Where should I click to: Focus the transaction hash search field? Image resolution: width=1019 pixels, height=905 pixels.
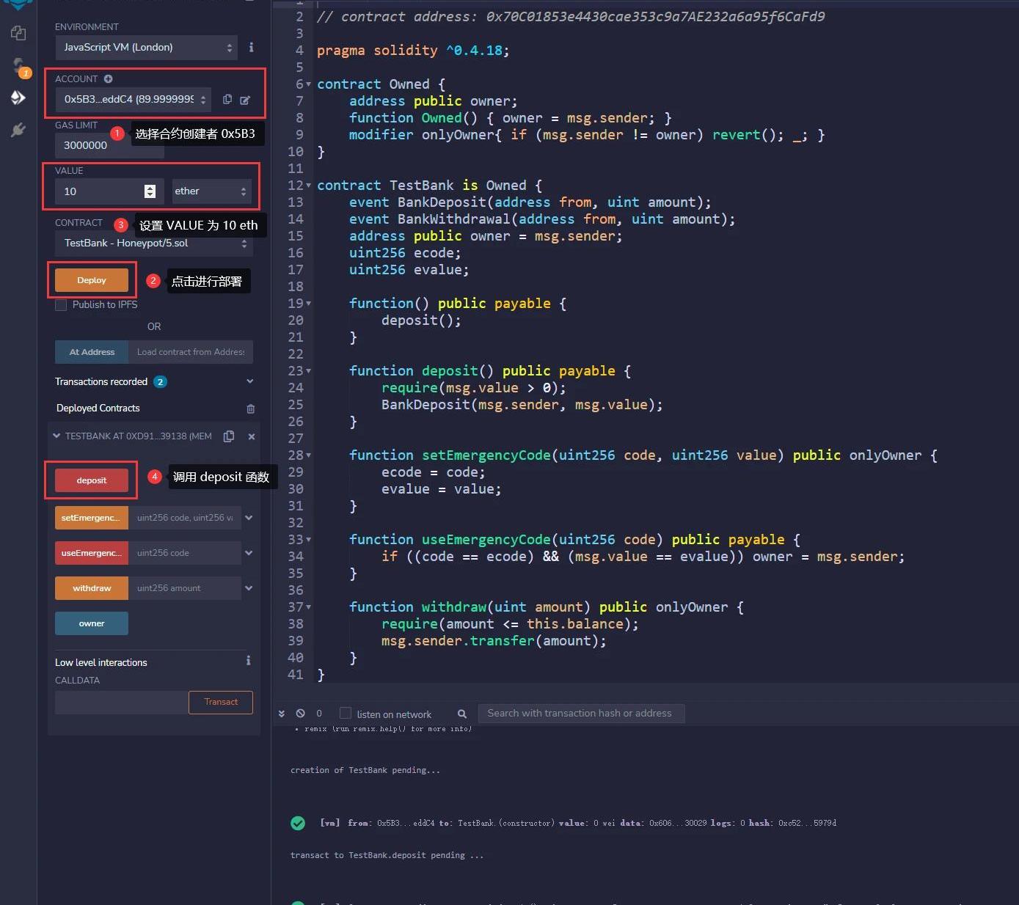tap(581, 714)
